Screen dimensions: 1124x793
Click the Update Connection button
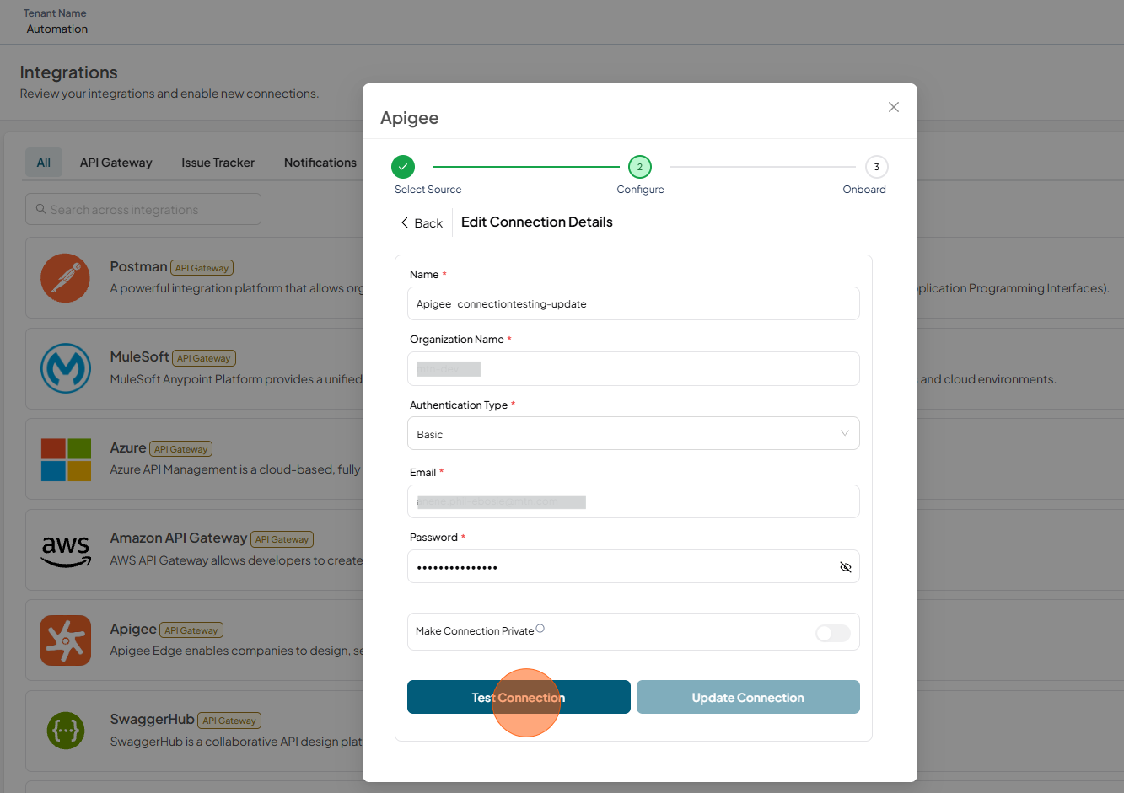[748, 697]
